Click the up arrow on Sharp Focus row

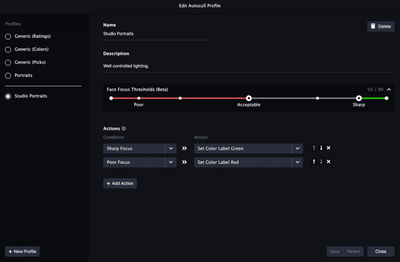(x=314, y=148)
